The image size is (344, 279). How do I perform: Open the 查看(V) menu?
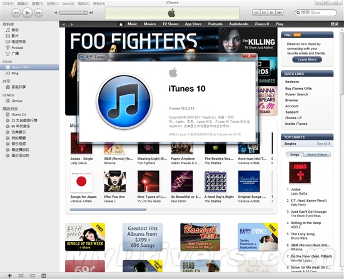tap(38, 4)
